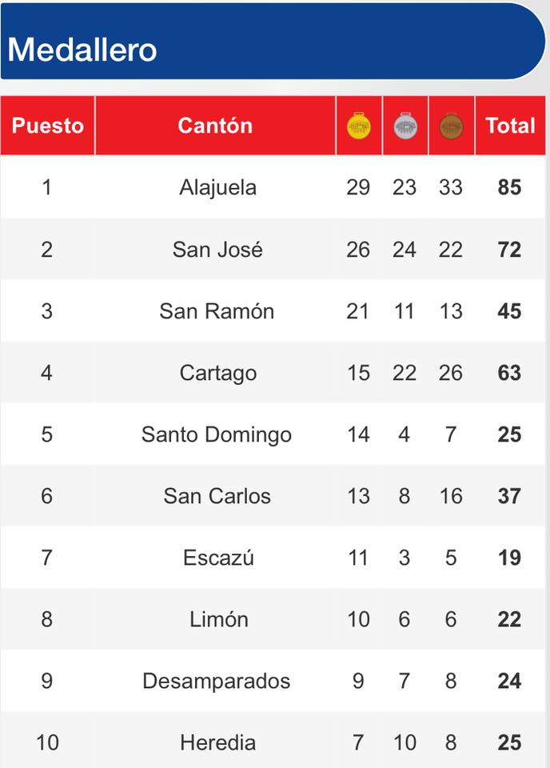The height and width of the screenshot is (768, 550).
Task: Click the Escazú canton name
Action: tap(218, 558)
